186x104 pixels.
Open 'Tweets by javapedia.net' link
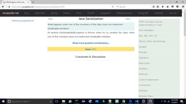(x=23, y=21)
